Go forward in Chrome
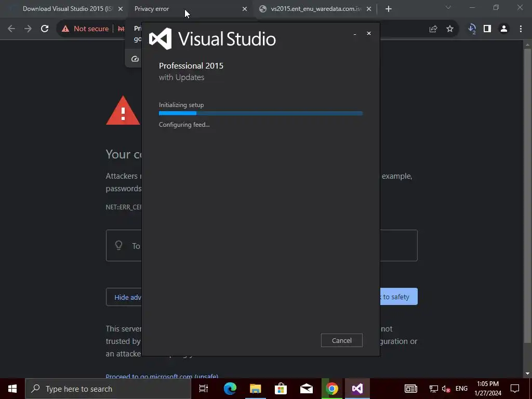The width and height of the screenshot is (532, 399). coord(28,29)
